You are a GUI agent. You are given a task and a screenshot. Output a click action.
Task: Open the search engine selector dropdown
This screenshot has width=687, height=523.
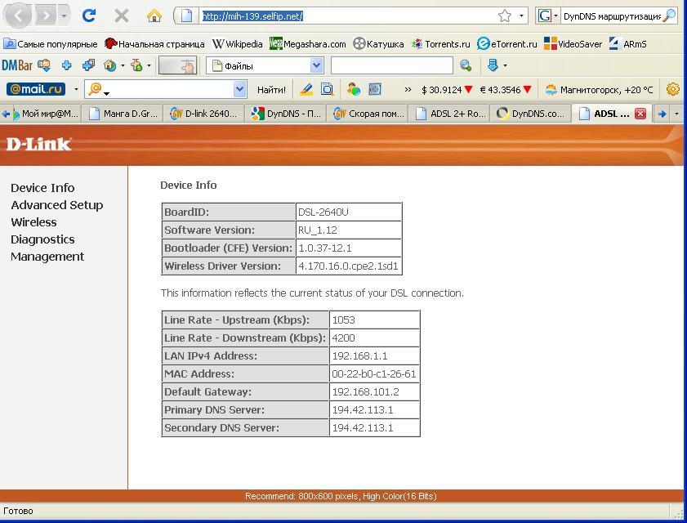[x=556, y=16]
